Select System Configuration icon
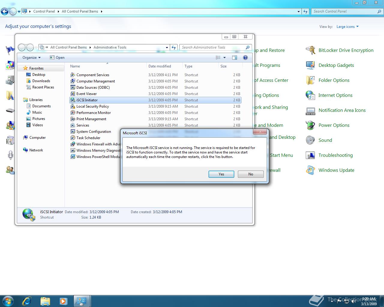Screen dimensions: 384x307 pos(73,132)
